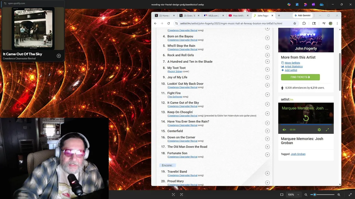Open Chrome media controls icon

click(324, 23)
